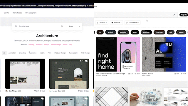Switch to Branding category tab
Image resolution: width=188 pixels, height=106 pixels.
(x=22, y=53)
